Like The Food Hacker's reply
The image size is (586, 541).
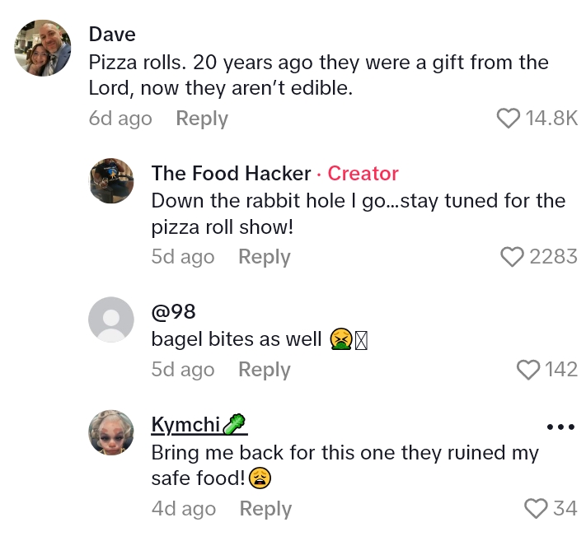click(x=513, y=257)
